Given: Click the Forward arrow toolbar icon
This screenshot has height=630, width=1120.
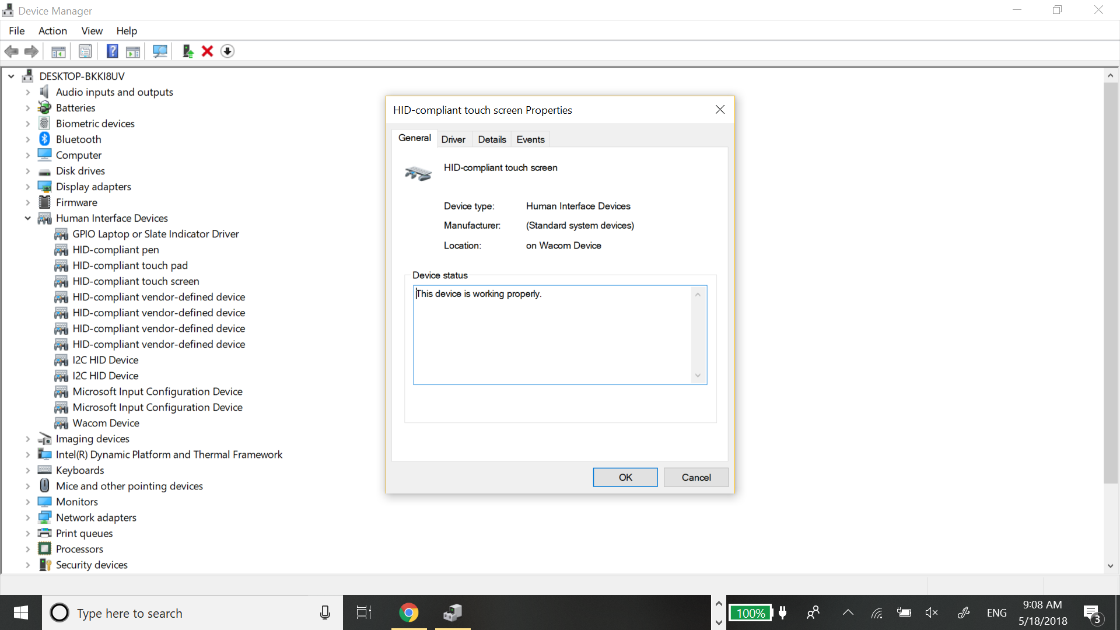Looking at the screenshot, I should (32, 51).
